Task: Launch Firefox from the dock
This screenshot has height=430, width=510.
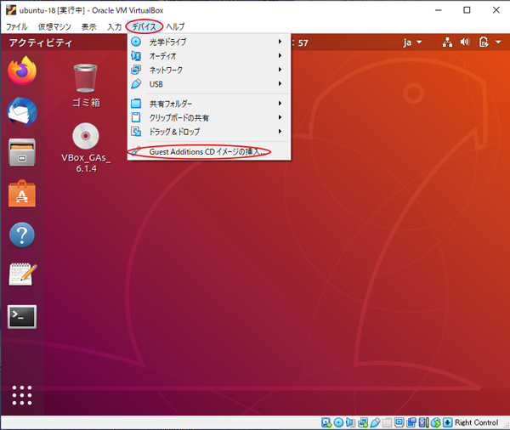Action: (x=22, y=71)
